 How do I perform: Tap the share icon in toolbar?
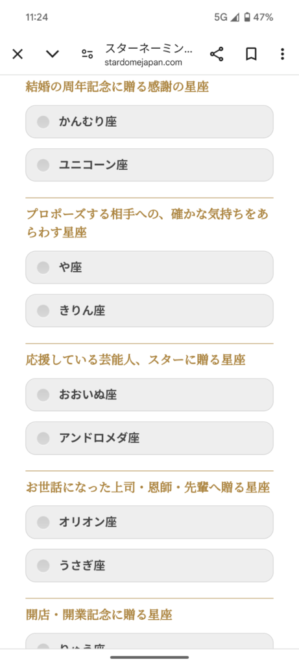click(x=217, y=54)
